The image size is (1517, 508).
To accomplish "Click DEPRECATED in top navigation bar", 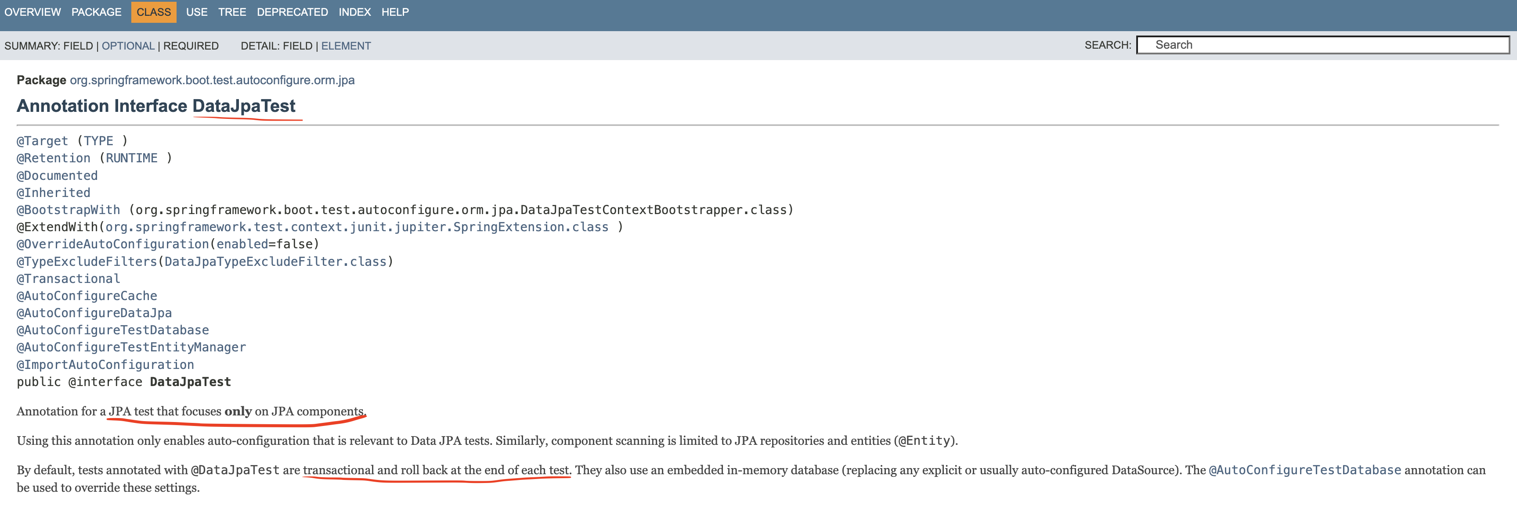I will [292, 12].
